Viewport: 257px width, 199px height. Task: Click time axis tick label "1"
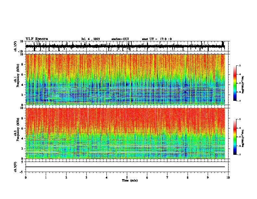46,178
